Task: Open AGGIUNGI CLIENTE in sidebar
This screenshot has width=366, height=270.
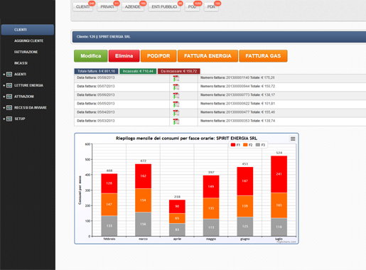Action: [x=28, y=41]
